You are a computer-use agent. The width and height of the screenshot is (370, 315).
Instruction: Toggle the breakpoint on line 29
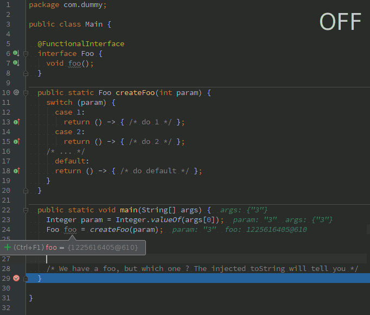pyautogui.click(x=16, y=278)
